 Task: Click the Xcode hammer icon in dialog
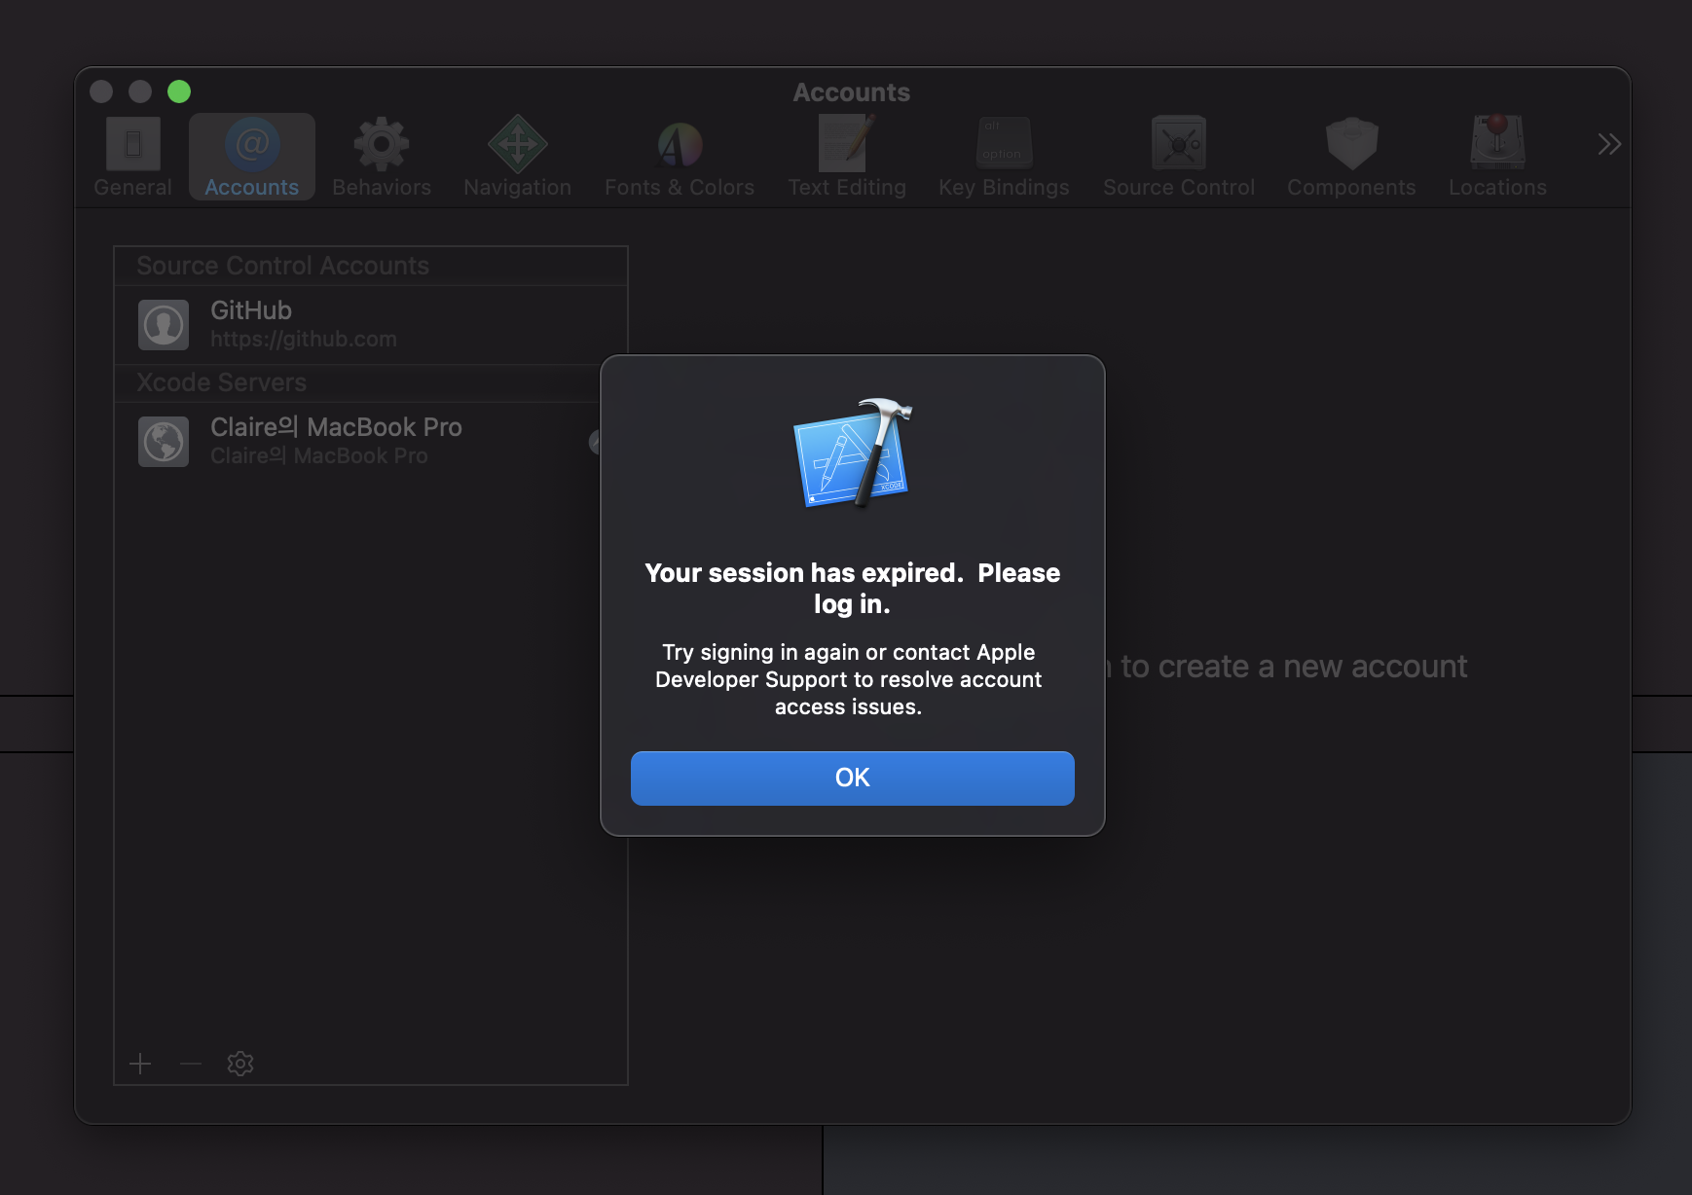pos(854,453)
